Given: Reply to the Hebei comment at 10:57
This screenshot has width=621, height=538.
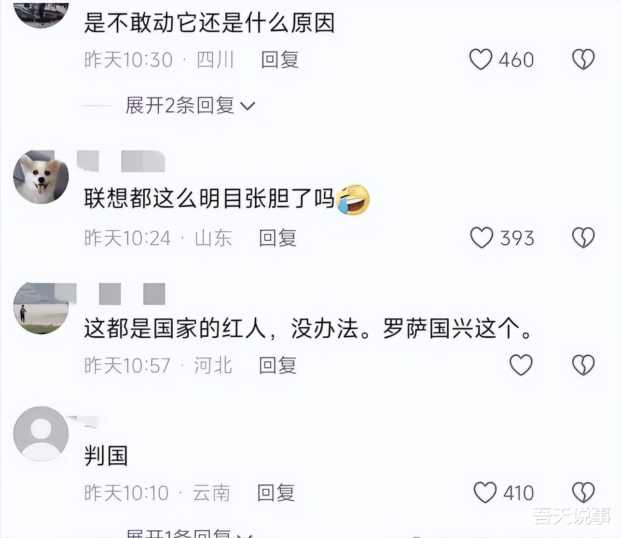Looking at the screenshot, I should [x=277, y=365].
